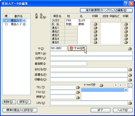Click 削除(D) button
Image resolution: width=135 pixels, height=116 pixels.
click(9, 102)
